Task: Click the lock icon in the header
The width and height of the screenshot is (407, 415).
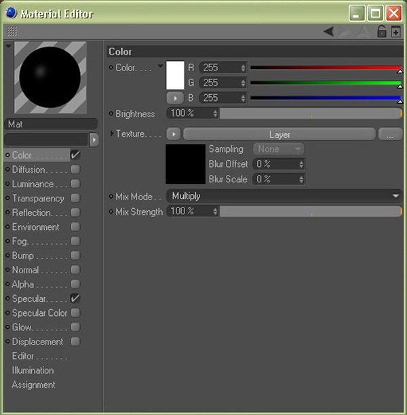Action: click(382, 31)
